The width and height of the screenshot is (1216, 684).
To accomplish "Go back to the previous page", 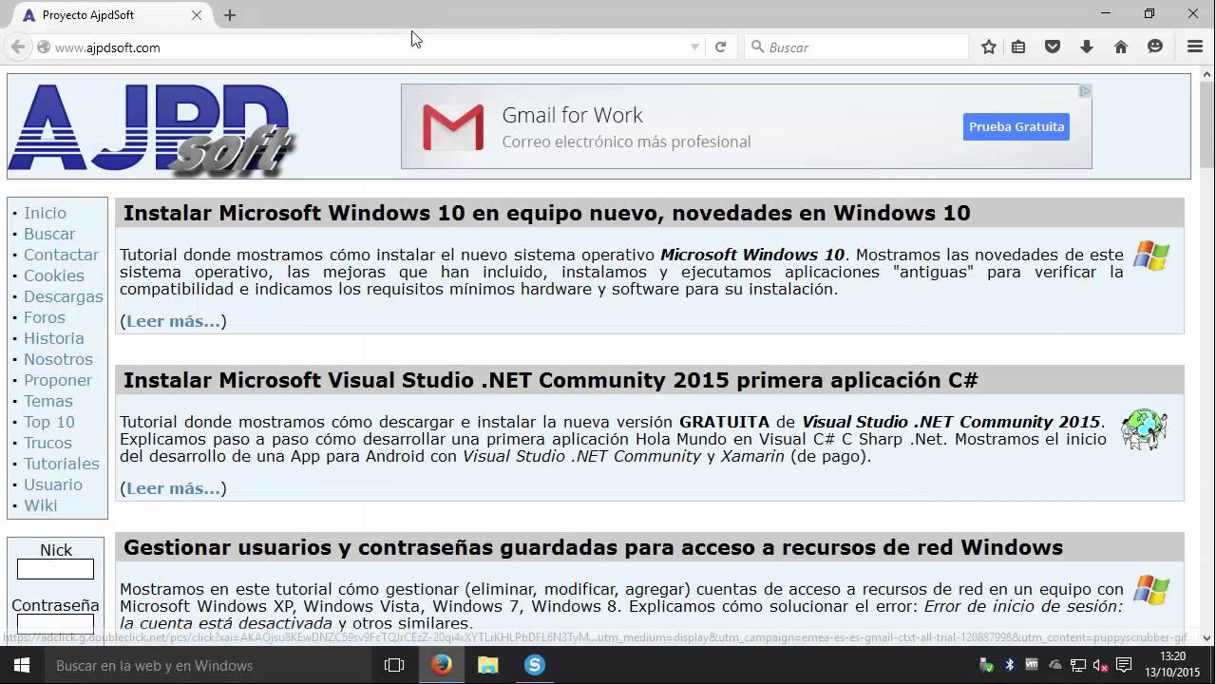I will (18, 47).
